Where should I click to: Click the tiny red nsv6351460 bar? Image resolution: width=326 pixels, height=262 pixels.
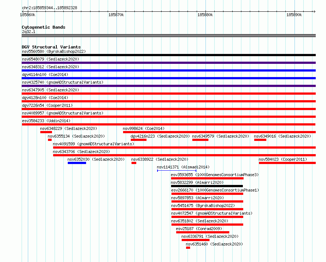pyautogui.click(x=188, y=248)
